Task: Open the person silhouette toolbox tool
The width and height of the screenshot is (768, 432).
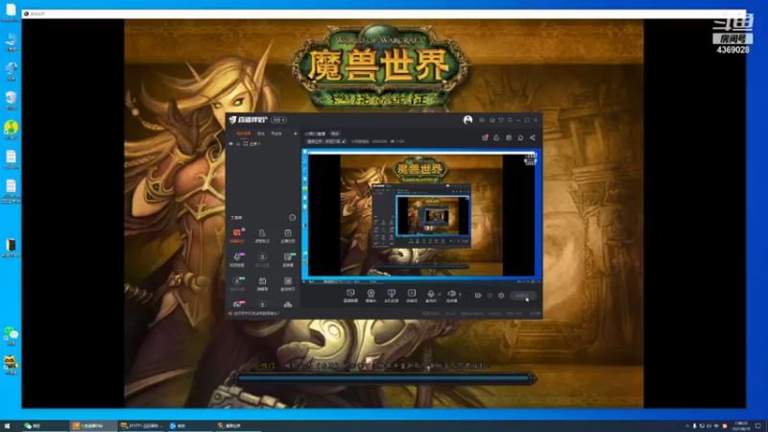Action: [262, 235]
